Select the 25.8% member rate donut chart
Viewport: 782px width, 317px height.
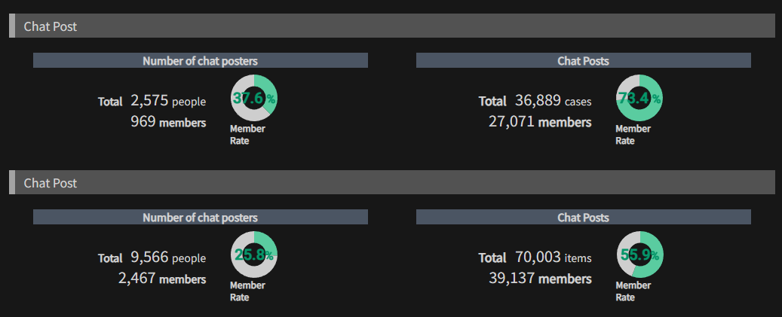(254, 255)
